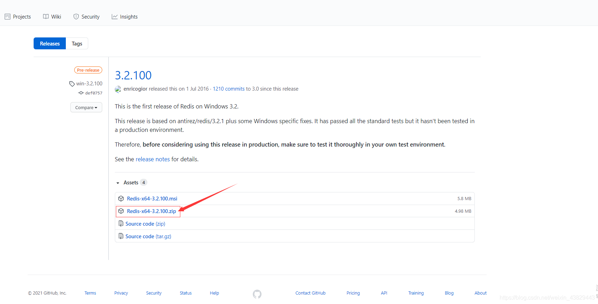Image resolution: width=598 pixels, height=304 pixels.
Task: Open the 3.2.100 release title
Action: (133, 75)
